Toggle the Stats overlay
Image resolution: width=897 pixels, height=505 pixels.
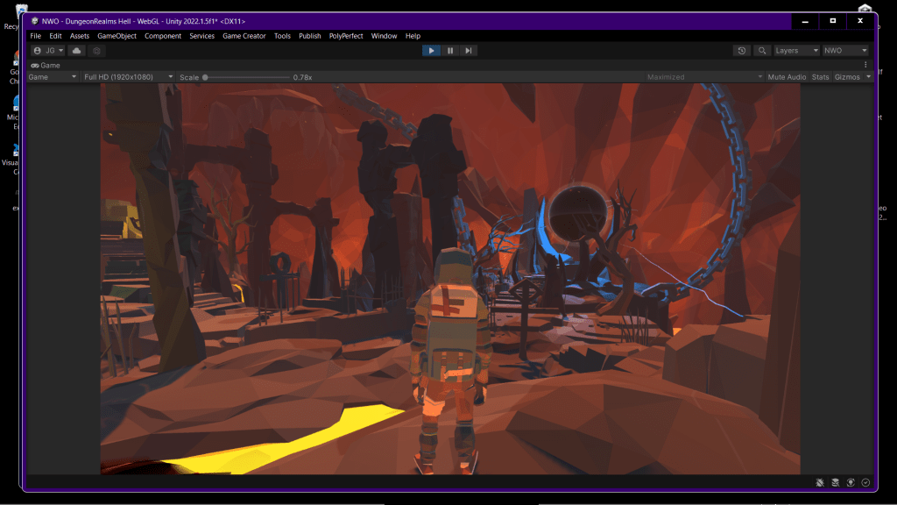[820, 77]
